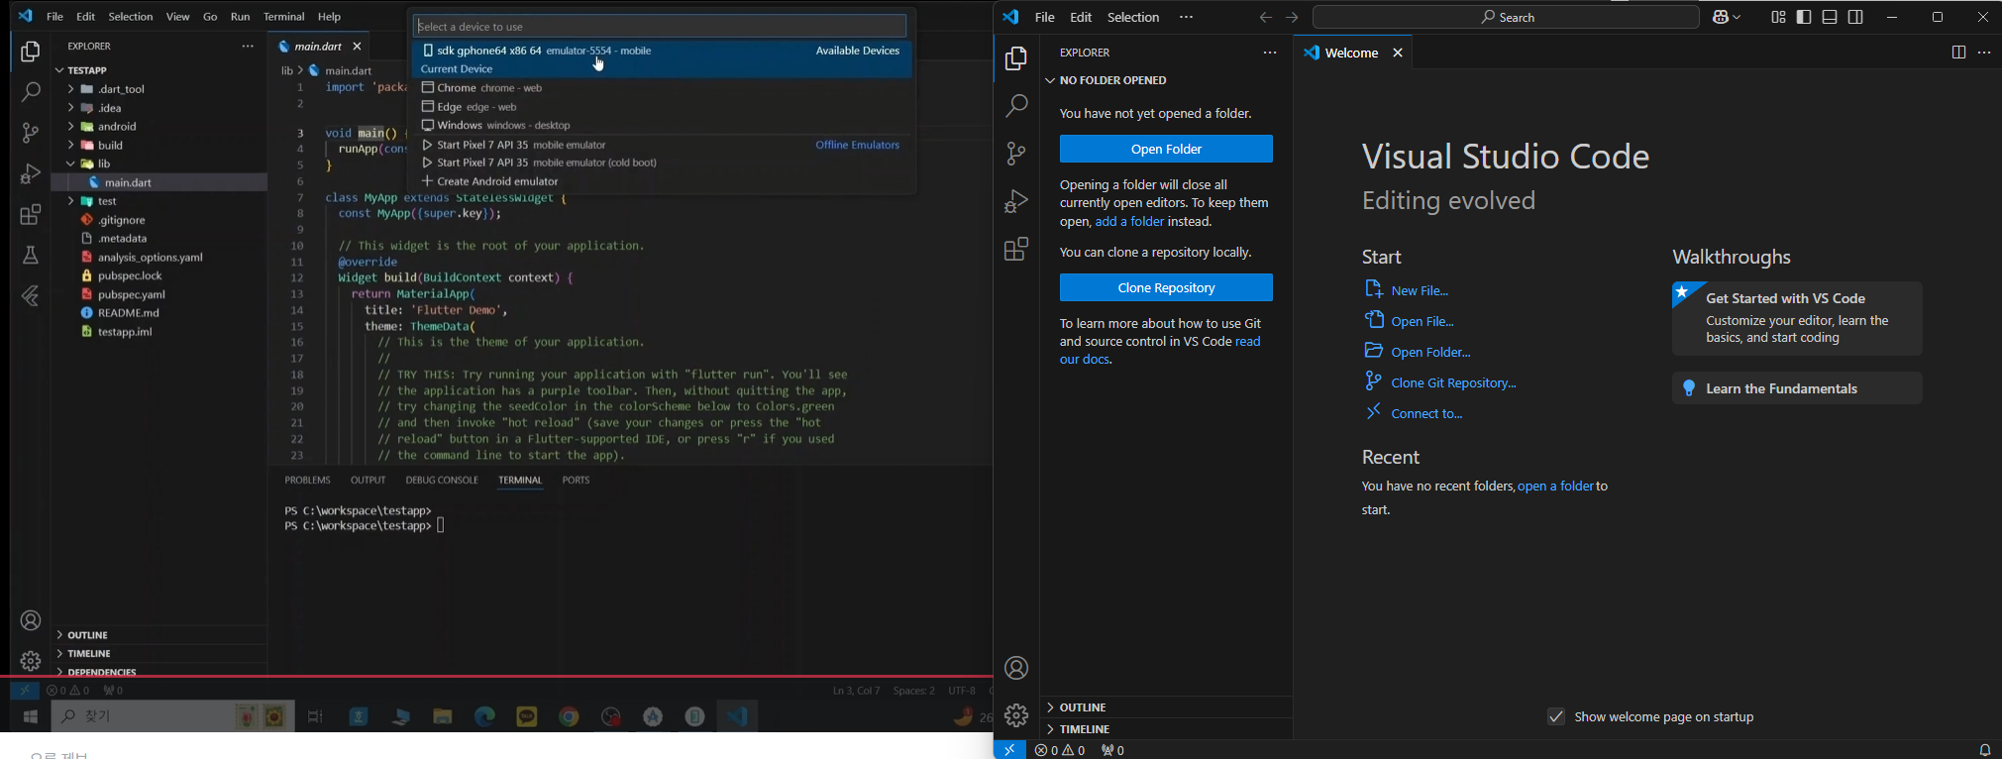Open the Testing flask icon in the testapp window
This screenshot has width=2002, height=759.
[31, 256]
